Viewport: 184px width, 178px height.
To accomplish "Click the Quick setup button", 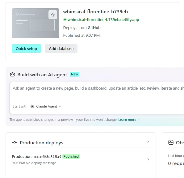I will [x=27, y=49].
